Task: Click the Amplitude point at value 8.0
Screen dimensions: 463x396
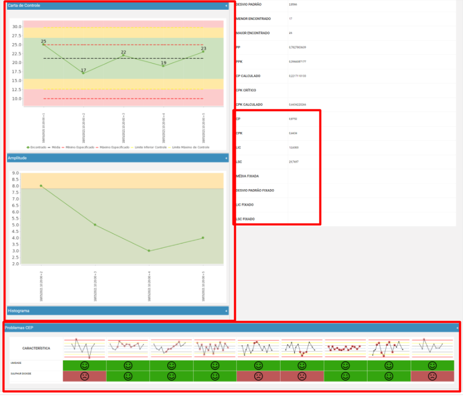Action: 41,186
